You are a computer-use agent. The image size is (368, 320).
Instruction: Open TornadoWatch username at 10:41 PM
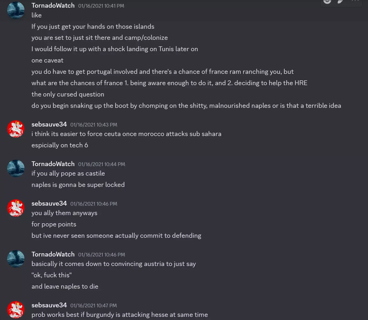coord(53,6)
